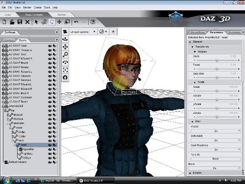Toggle visibility eye for A3 SWAT Vest
The image size is (245, 184).
[50, 46]
